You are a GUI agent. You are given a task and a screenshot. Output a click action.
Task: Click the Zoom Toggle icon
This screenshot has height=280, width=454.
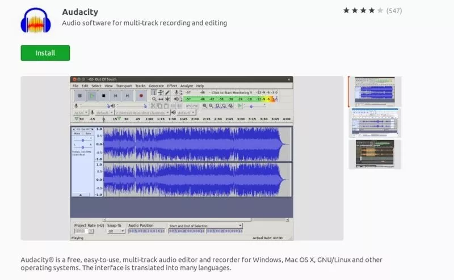(x=230, y=106)
